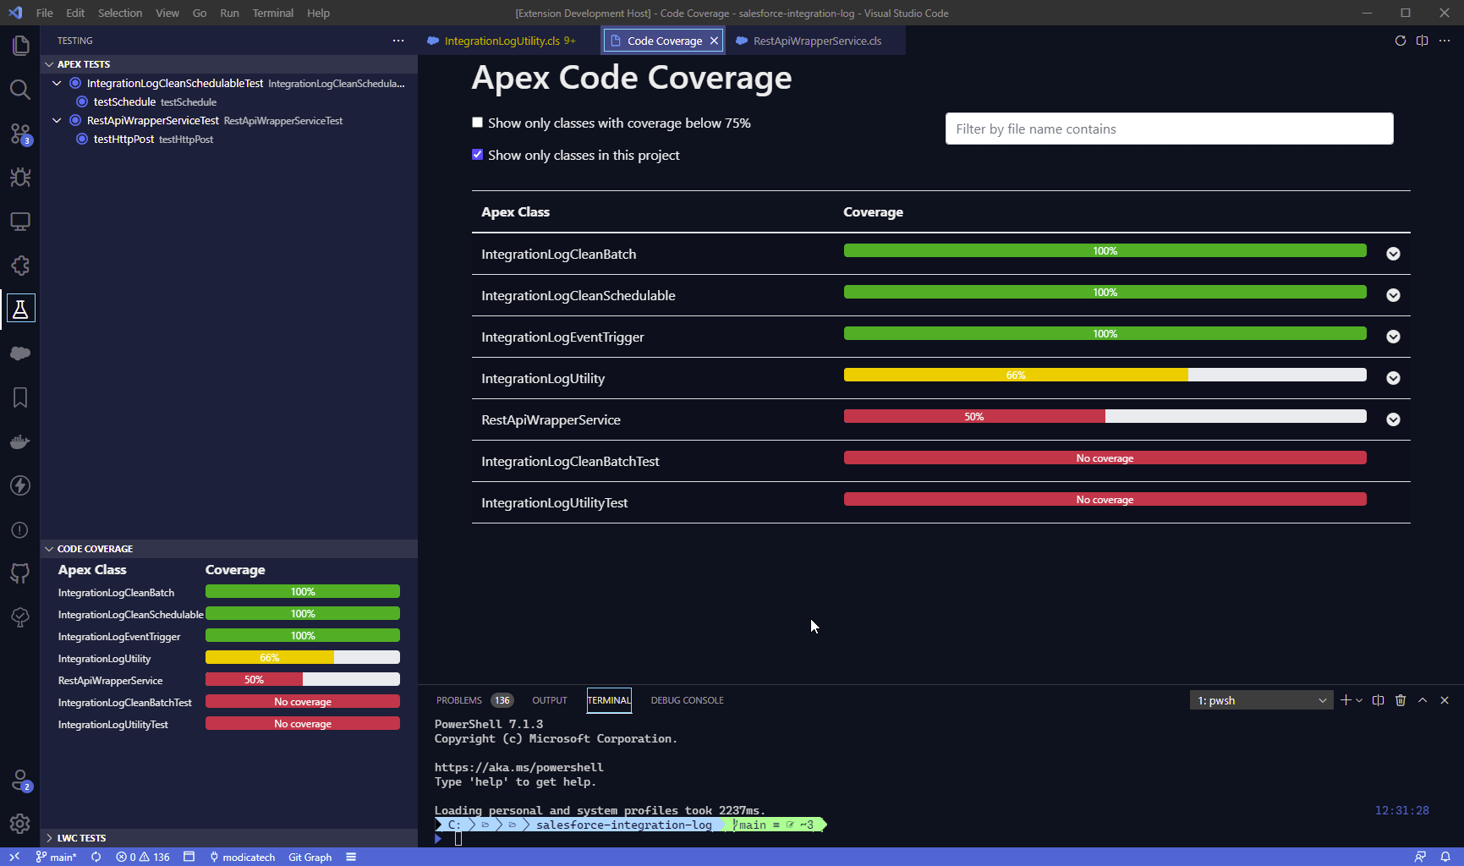Screen dimensions: 1464x866
Task: Select testSchedule test status circle
Action: [x=82, y=101]
